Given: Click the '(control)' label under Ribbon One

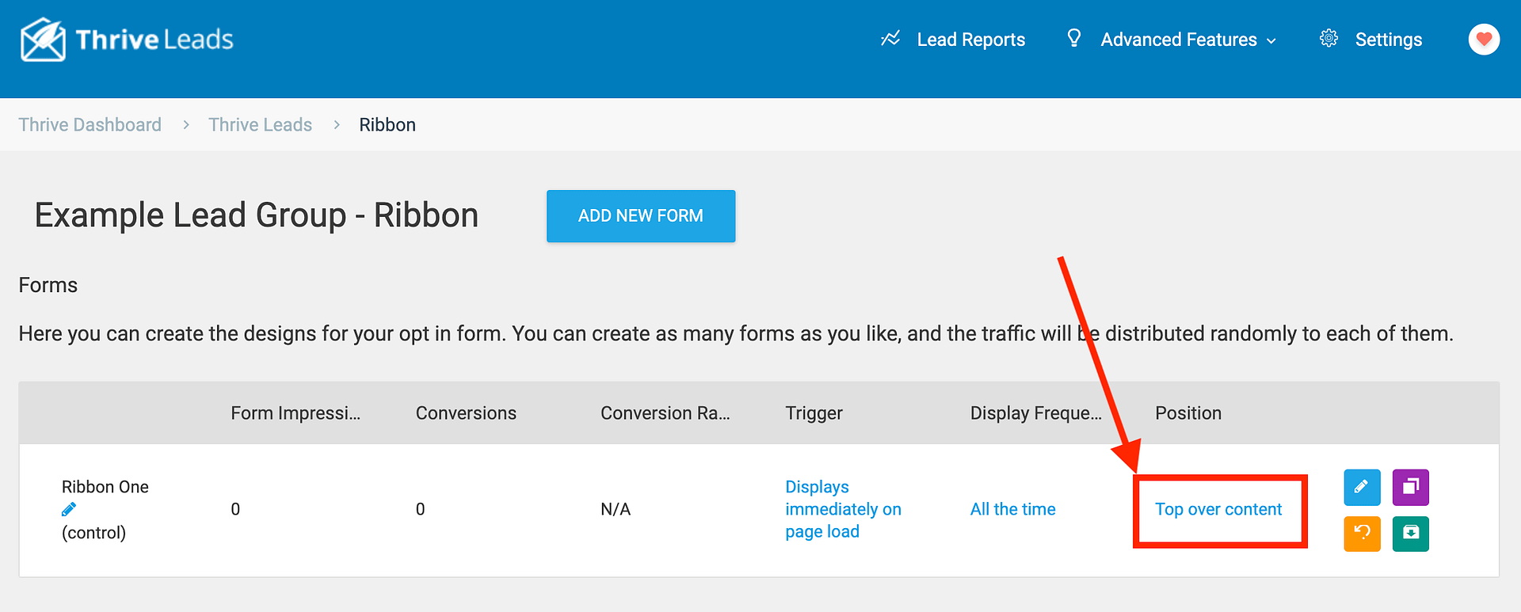Looking at the screenshot, I should (x=93, y=532).
